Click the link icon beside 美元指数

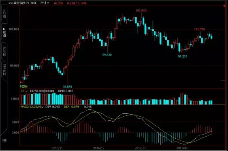(11, 3)
